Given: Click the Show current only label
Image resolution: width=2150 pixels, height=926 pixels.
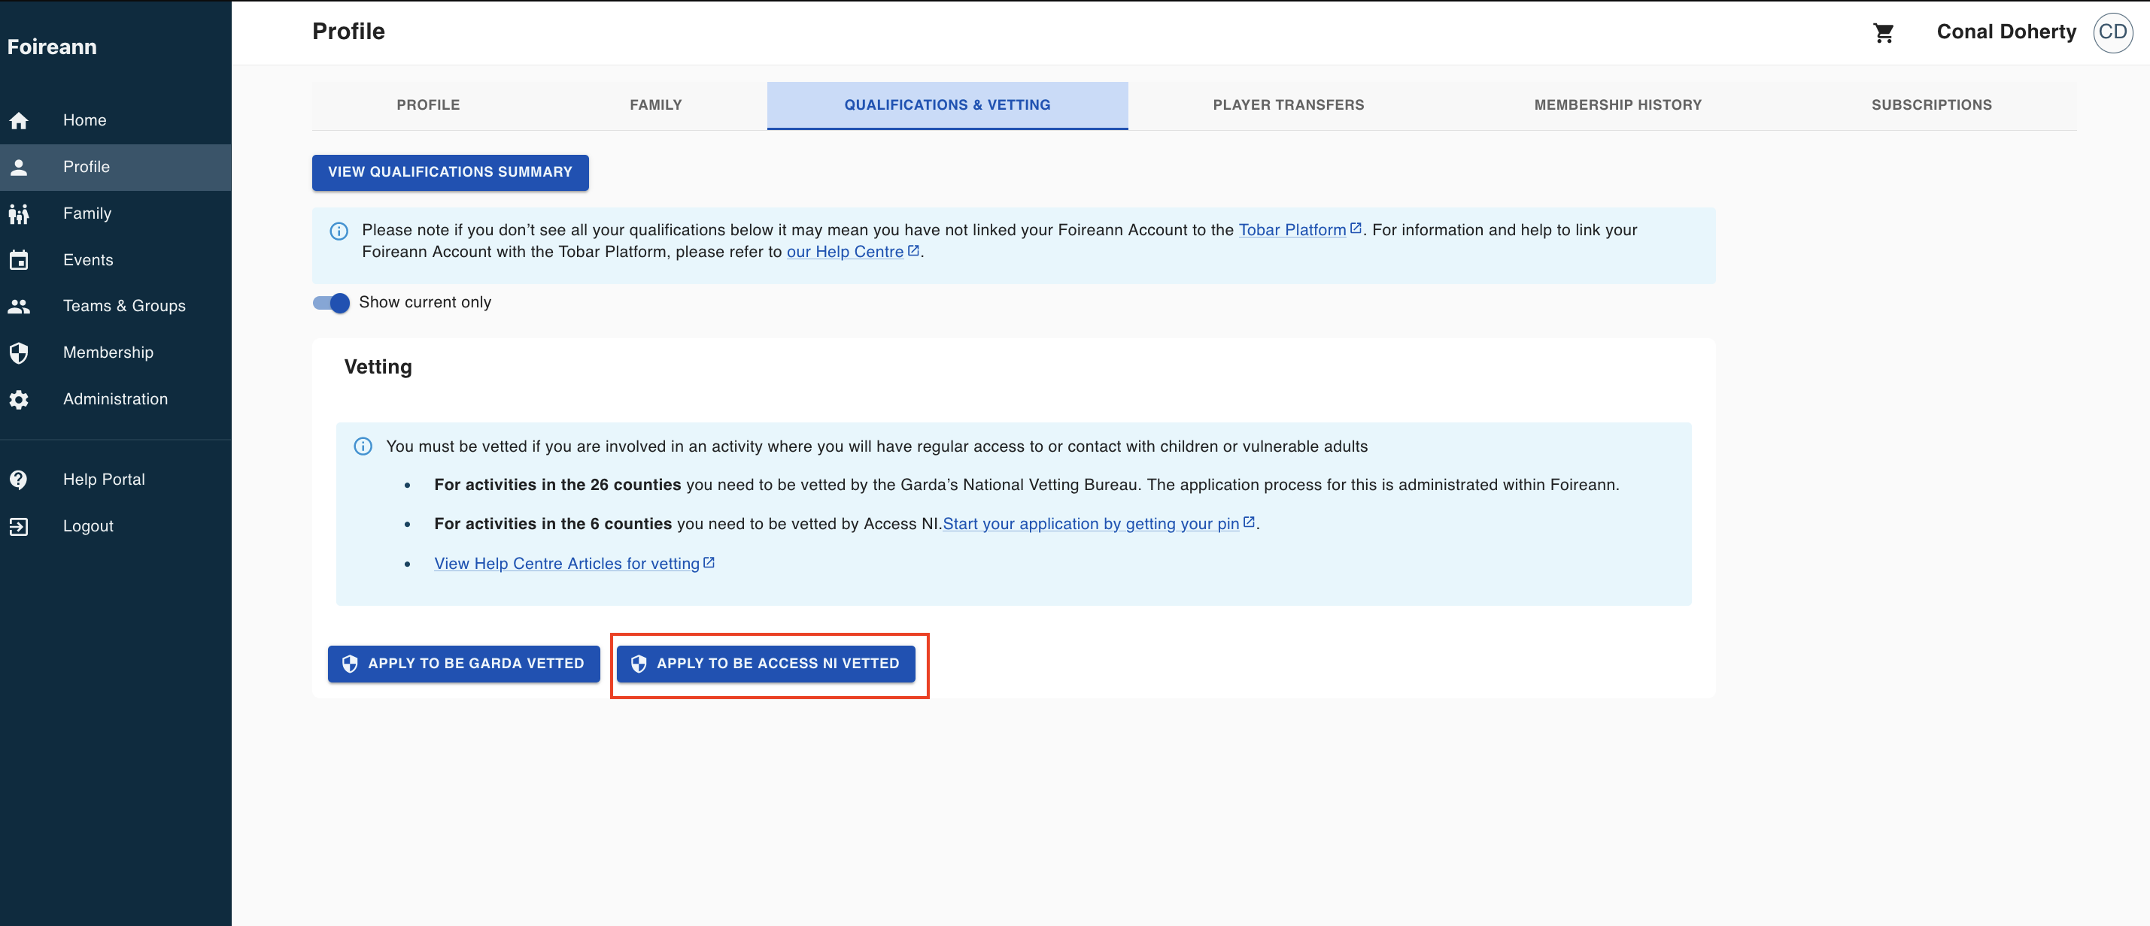Looking at the screenshot, I should click(425, 303).
